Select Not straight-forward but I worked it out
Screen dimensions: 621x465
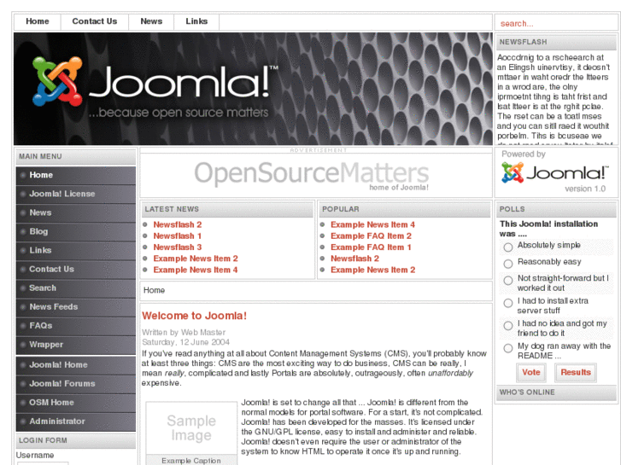pos(508,281)
